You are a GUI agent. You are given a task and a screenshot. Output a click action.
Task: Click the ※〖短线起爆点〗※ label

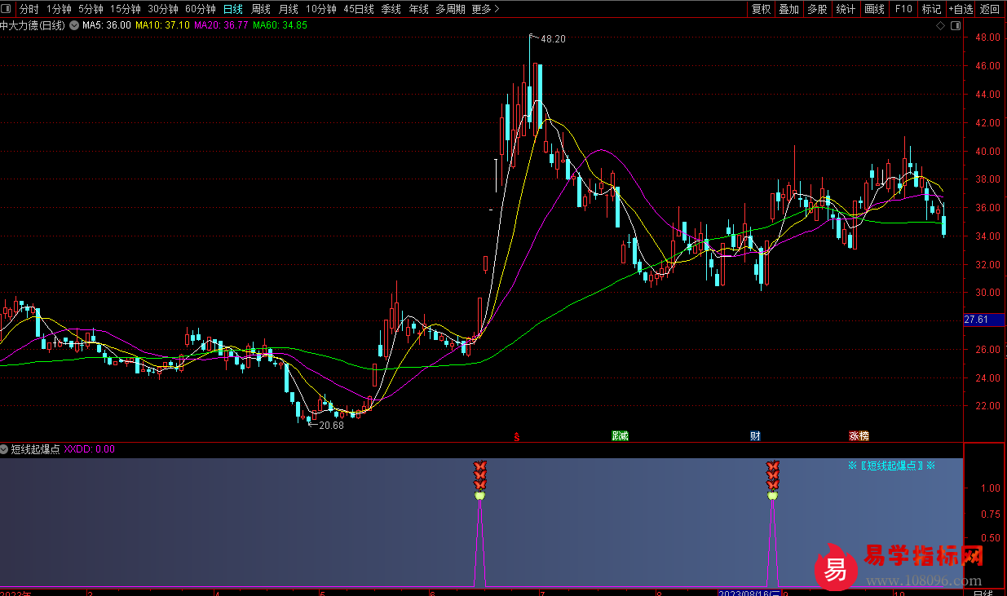pos(891,466)
